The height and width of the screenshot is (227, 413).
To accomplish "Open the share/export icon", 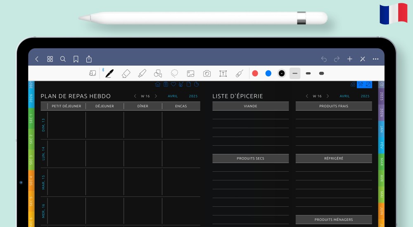I will coord(89,59).
